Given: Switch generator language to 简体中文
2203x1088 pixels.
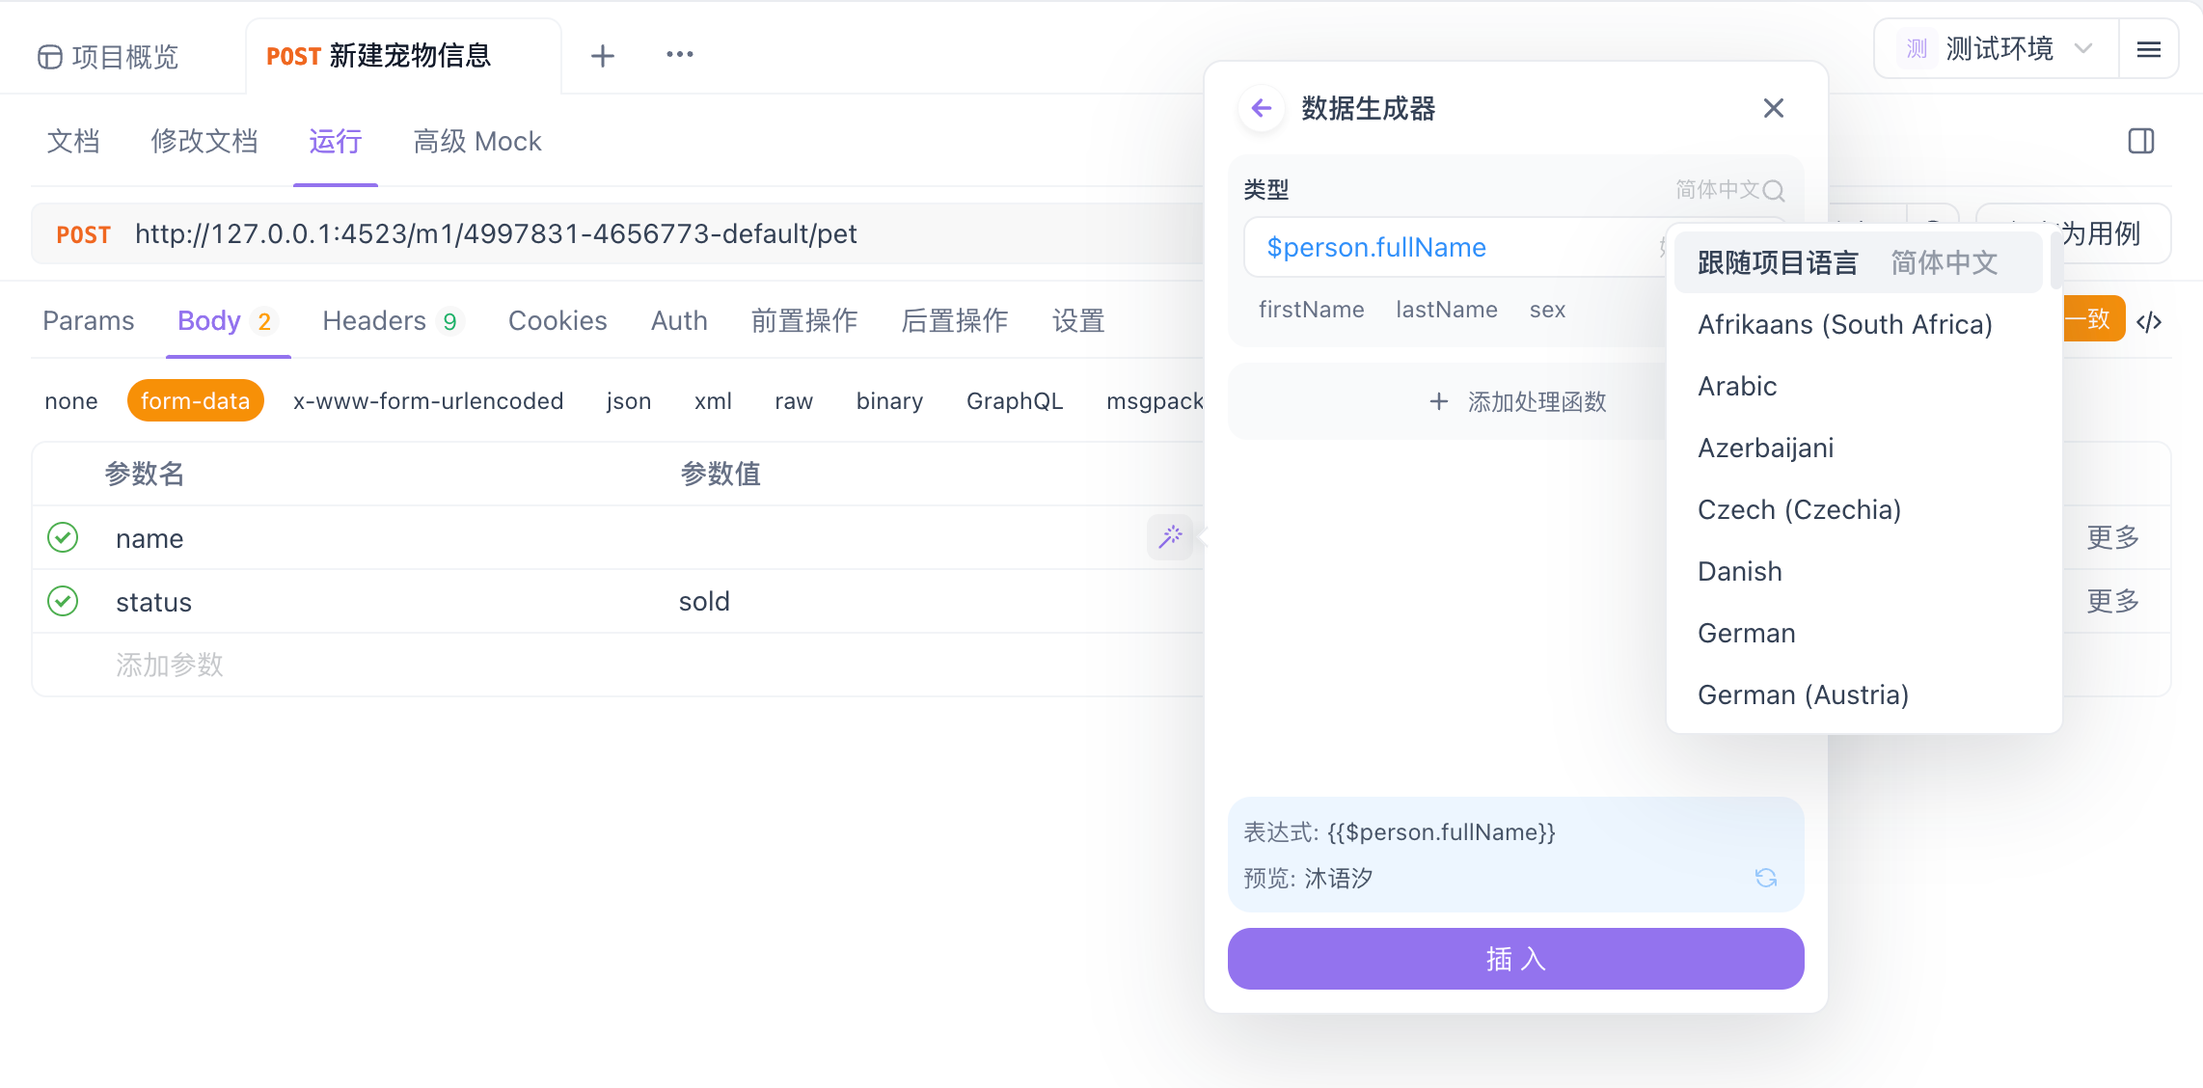Looking at the screenshot, I should pos(1942,261).
